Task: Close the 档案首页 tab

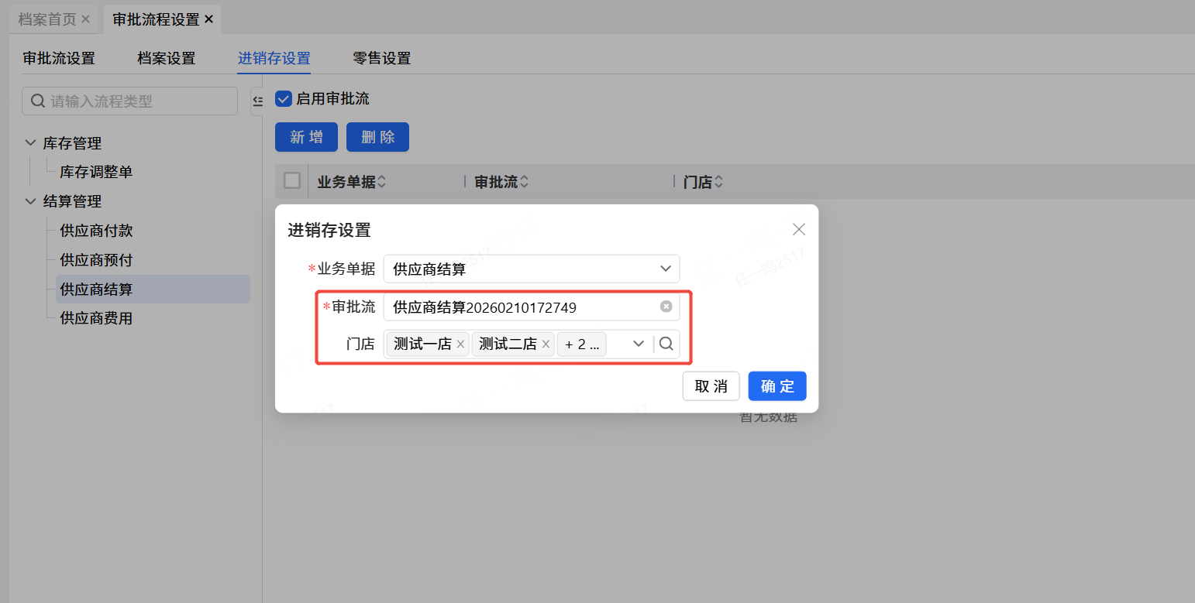Action: [x=85, y=19]
